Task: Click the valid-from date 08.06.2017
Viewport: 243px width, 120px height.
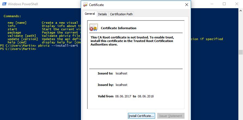Action: coord(123,96)
